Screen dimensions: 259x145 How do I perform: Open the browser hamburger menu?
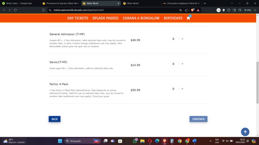click(255, 10)
